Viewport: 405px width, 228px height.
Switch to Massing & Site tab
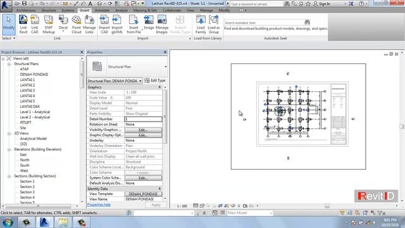click(x=145, y=10)
